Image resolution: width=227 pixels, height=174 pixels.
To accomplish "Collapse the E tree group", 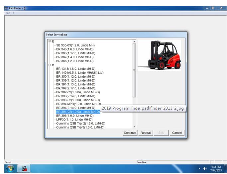I will pyautogui.click(x=50, y=42).
